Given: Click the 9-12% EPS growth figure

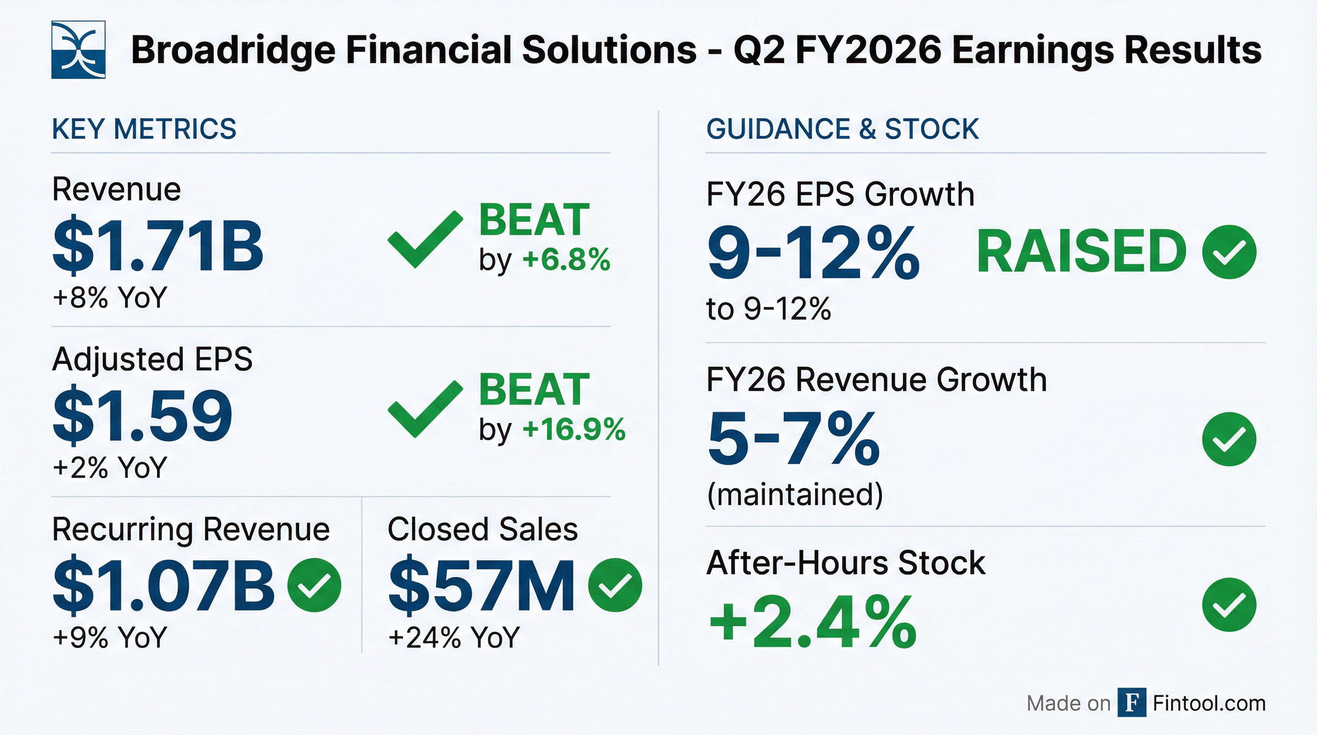Looking at the screenshot, I should coord(813,254).
